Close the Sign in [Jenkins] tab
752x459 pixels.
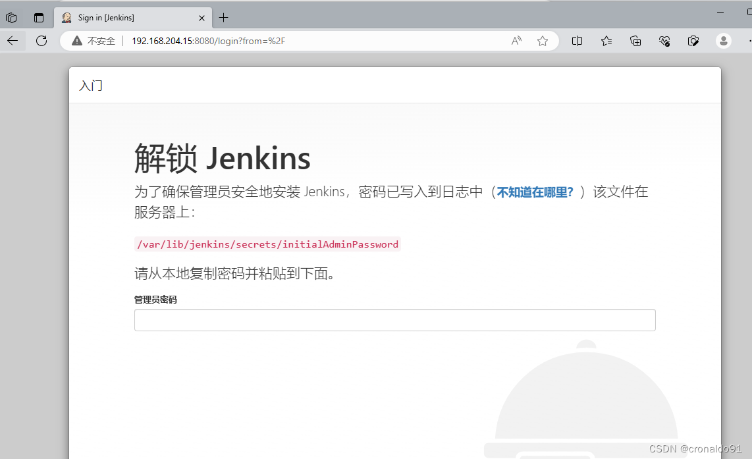202,18
